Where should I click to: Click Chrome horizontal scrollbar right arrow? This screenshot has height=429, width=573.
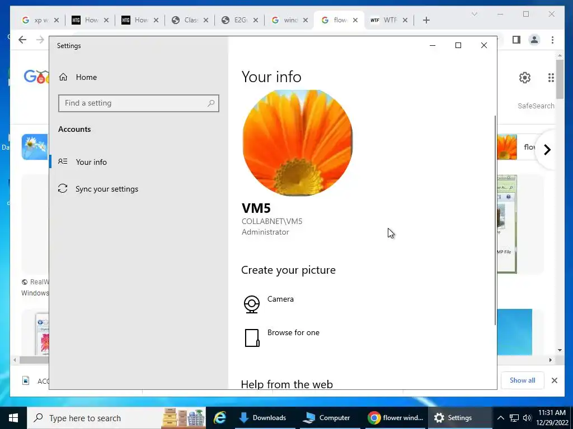(x=551, y=360)
